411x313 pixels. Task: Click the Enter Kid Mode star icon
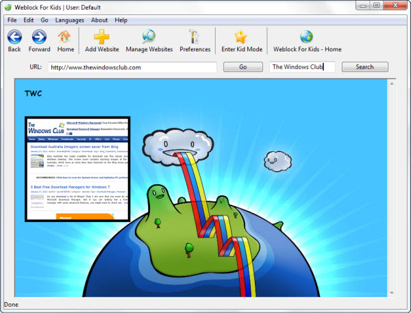(241, 37)
